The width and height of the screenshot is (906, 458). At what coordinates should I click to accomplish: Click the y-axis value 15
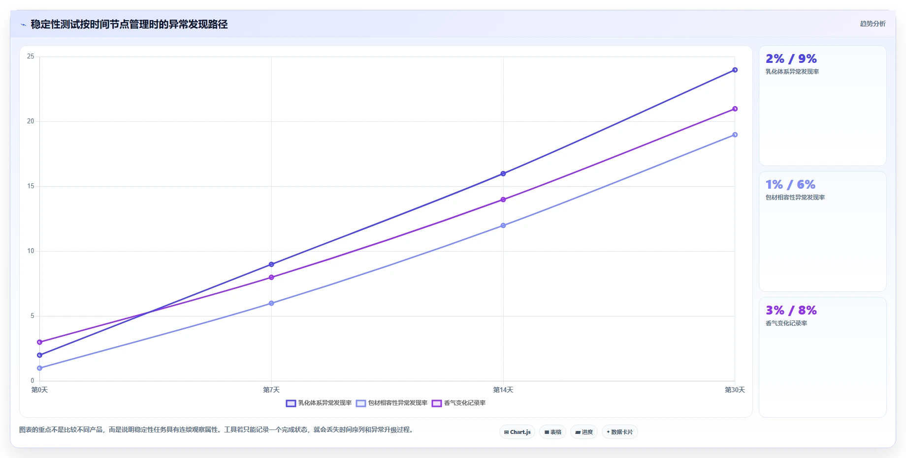point(31,186)
